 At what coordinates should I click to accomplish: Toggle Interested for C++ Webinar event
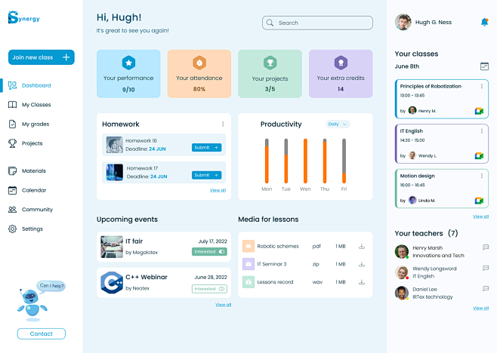[x=209, y=289]
